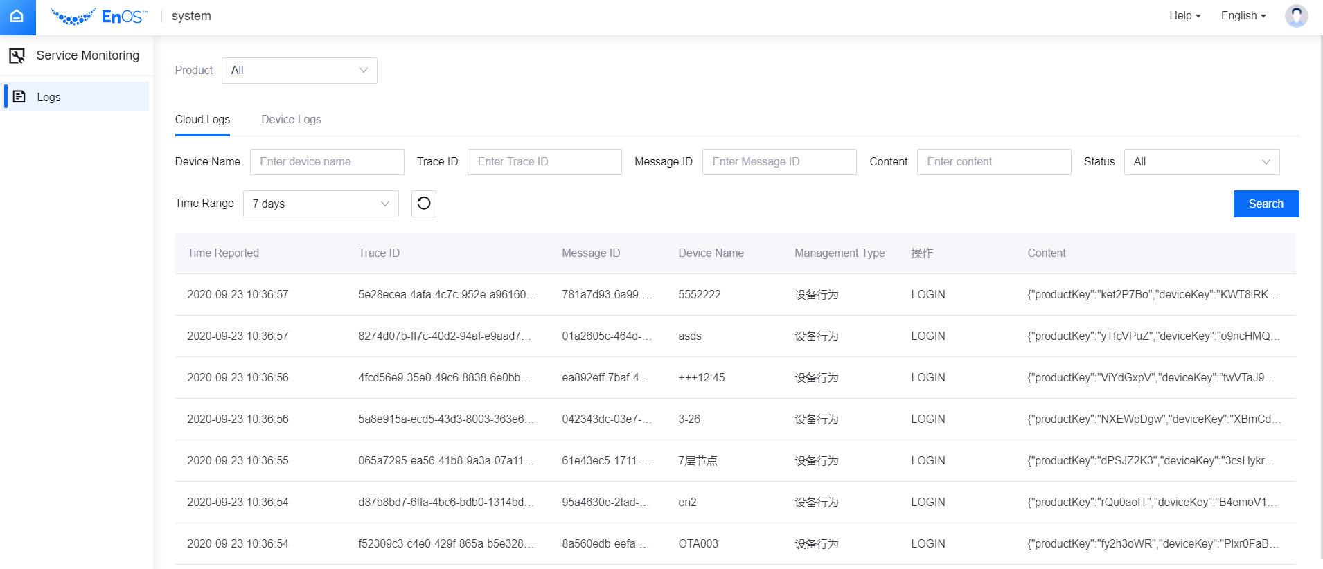
Task: Click the refresh icon beside Time Range
Action: click(424, 204)
